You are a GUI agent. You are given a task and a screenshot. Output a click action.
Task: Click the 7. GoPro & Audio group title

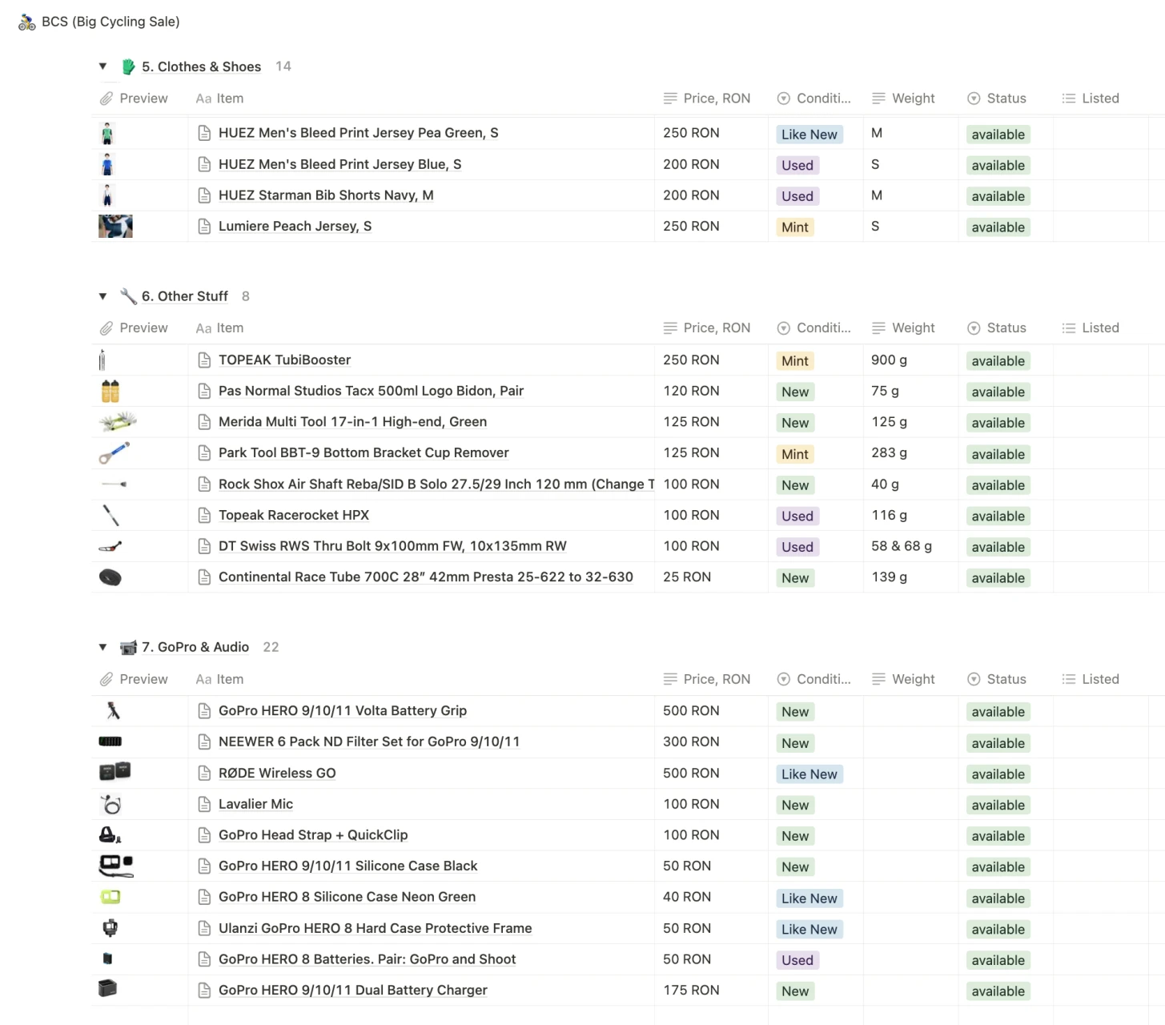coord(195,647)
